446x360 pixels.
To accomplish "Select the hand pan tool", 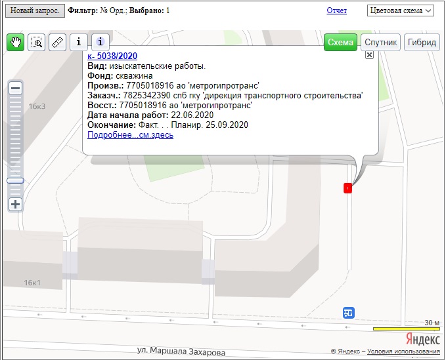I will pyautogui.click(x=15, y=42).
